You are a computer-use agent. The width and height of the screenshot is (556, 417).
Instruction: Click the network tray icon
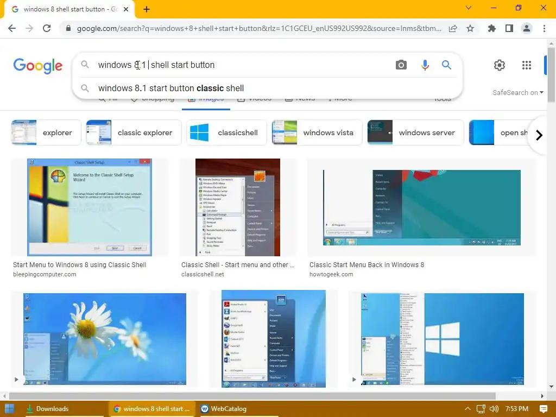tap(481, 409)
